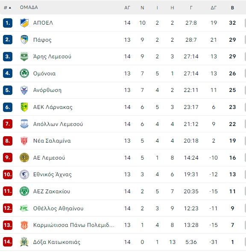
Task: Click the ΑΕ Λεμεσού round yellow logo
Action: click(x=24, y=157)
